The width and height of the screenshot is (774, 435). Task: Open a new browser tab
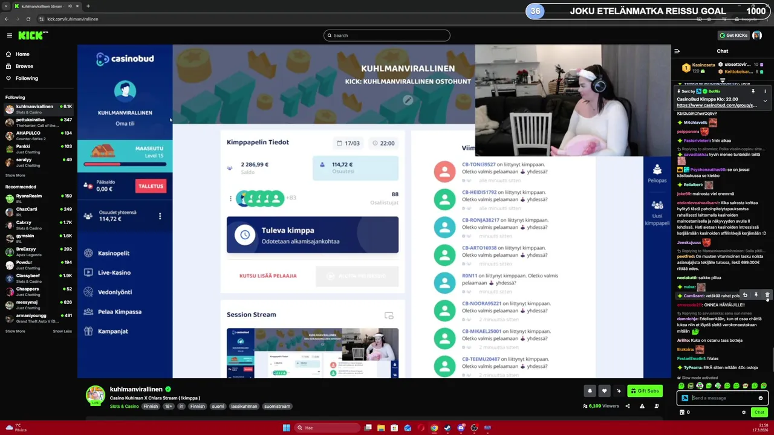[x=88, y=6]
